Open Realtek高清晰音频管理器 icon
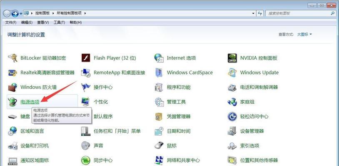Image resolution: width=339 pixels, height=166 pixels. pyautogui.click(x=12, y=73)
